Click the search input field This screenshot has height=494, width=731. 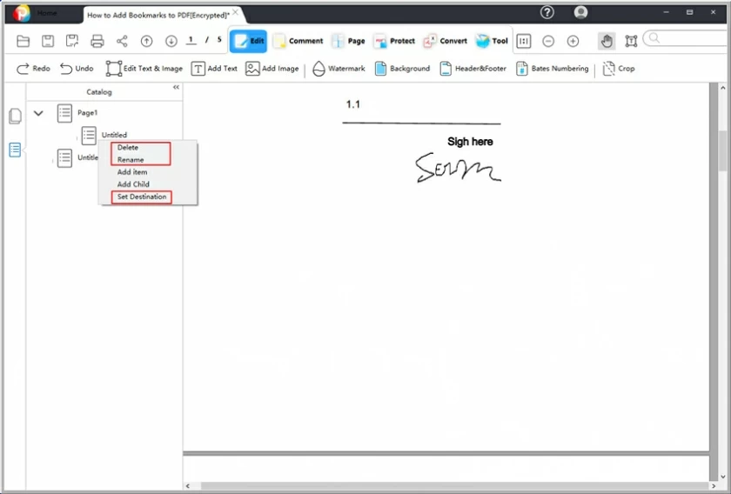(x=687, y=38)
